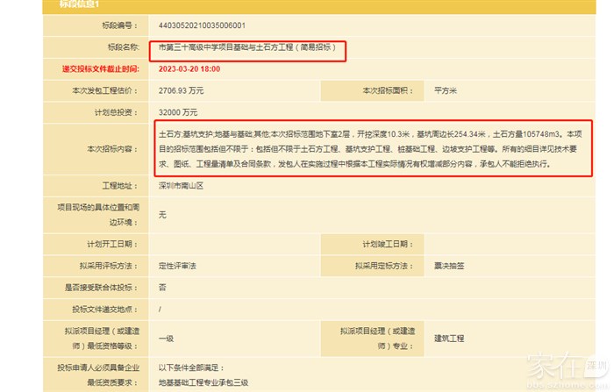Click the 标段信息1 section header
This screenshot has width=614, height=392.
point(79,4)
